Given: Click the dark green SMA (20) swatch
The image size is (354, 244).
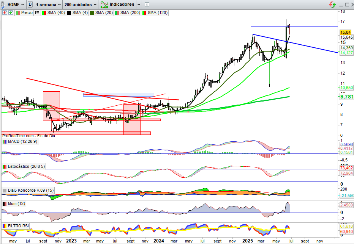Looking at the screenshot, I should click(92, 13).
